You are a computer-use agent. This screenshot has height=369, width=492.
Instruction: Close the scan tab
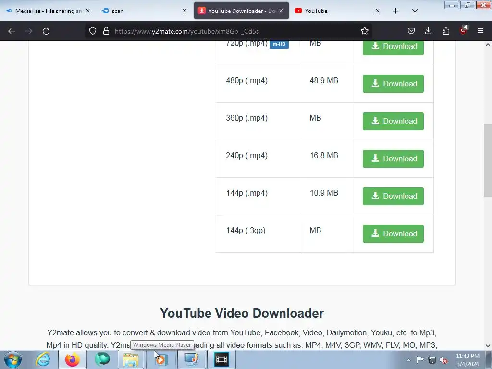[x=184, y=11]
